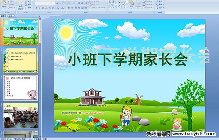Open the Arrange objects icon
Image resolution: width=219 pixels, height=140 pixels.
131,4
